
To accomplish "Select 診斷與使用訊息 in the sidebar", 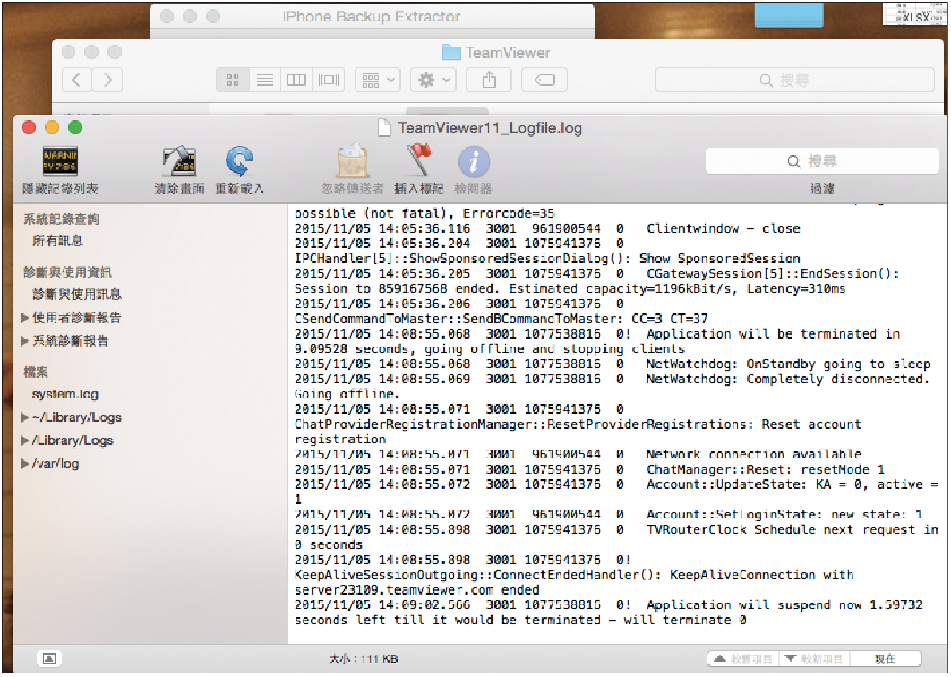I will pos(77,295).
